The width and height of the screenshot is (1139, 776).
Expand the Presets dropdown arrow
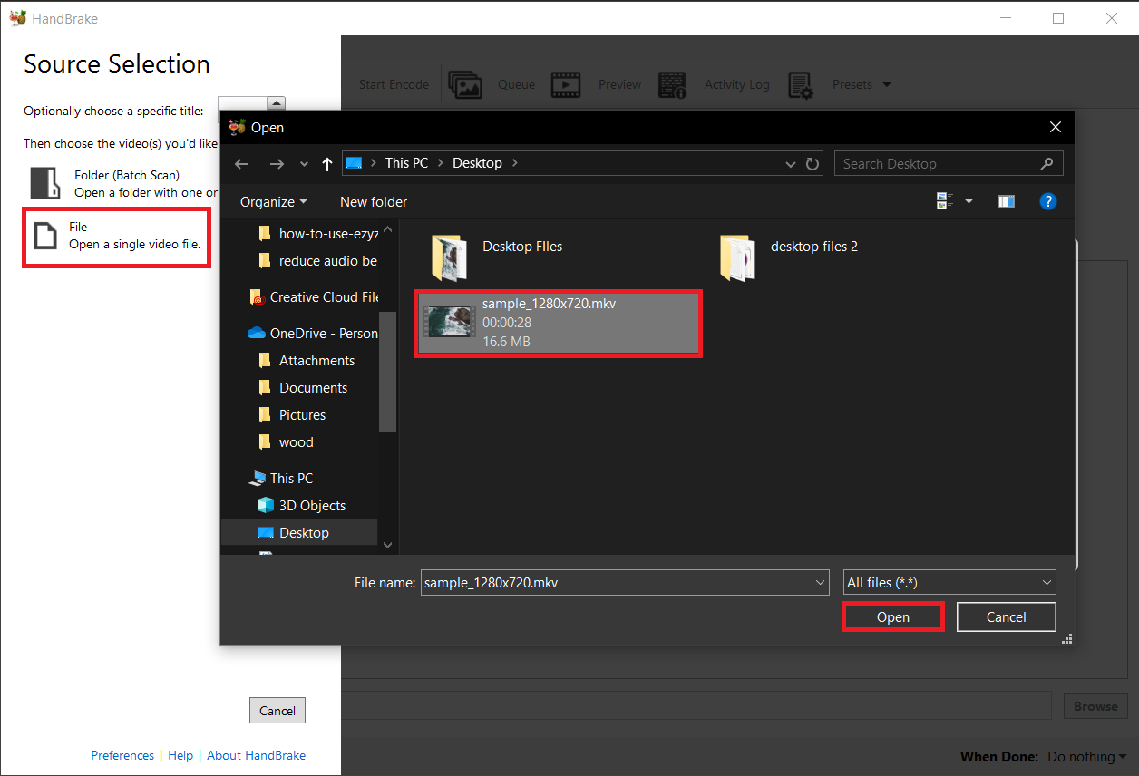point(886,84)
